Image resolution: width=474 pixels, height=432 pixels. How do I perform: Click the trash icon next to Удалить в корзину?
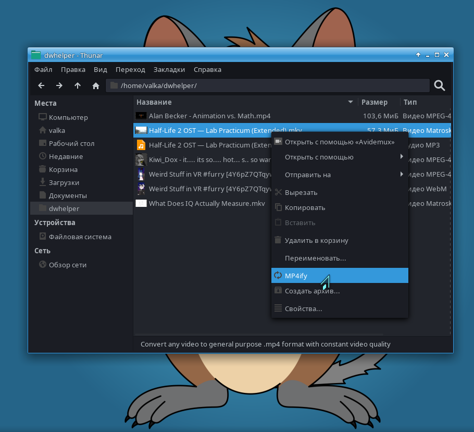(x=278, y=240)
